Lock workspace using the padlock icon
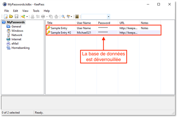The height and width of the screenshot is (118, 178). (77, 17)
